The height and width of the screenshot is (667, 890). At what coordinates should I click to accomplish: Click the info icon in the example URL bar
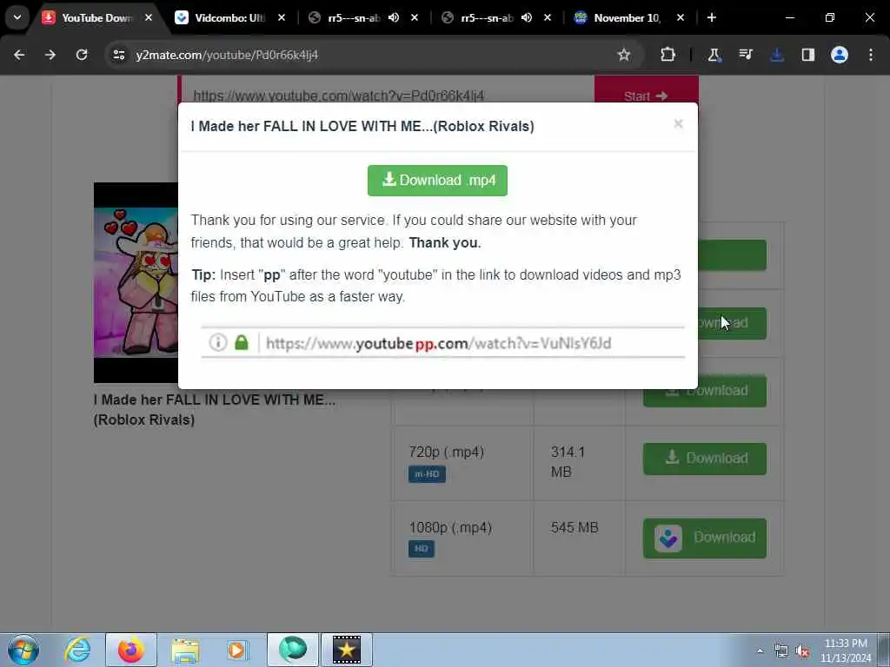[x=218, y=342]
